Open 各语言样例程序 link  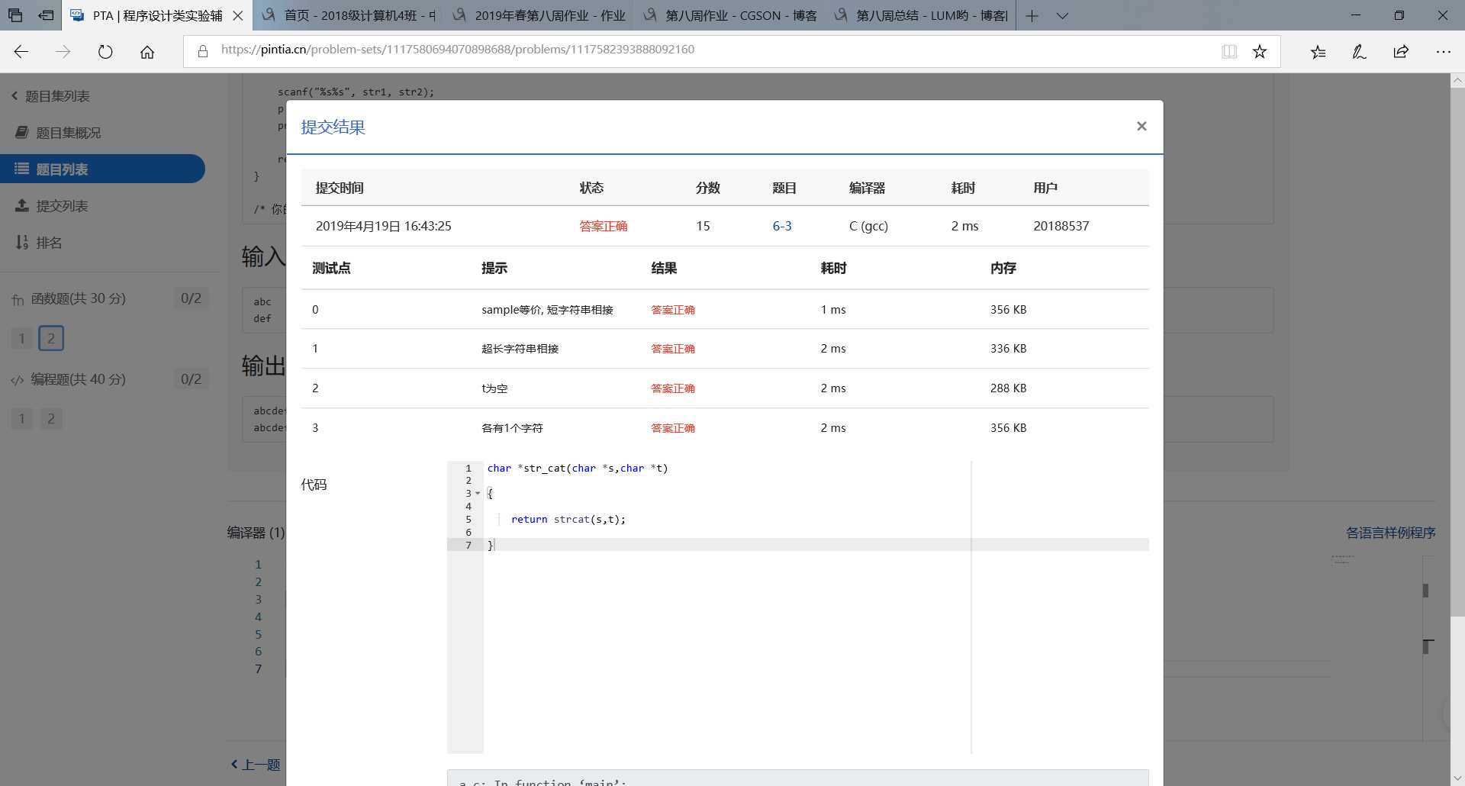click(x=1390, y=533)
